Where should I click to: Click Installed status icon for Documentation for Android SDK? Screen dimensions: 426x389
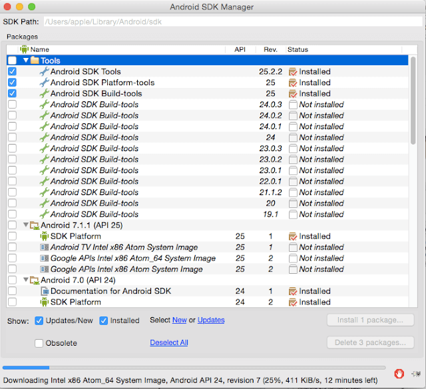tap(293, 291)
